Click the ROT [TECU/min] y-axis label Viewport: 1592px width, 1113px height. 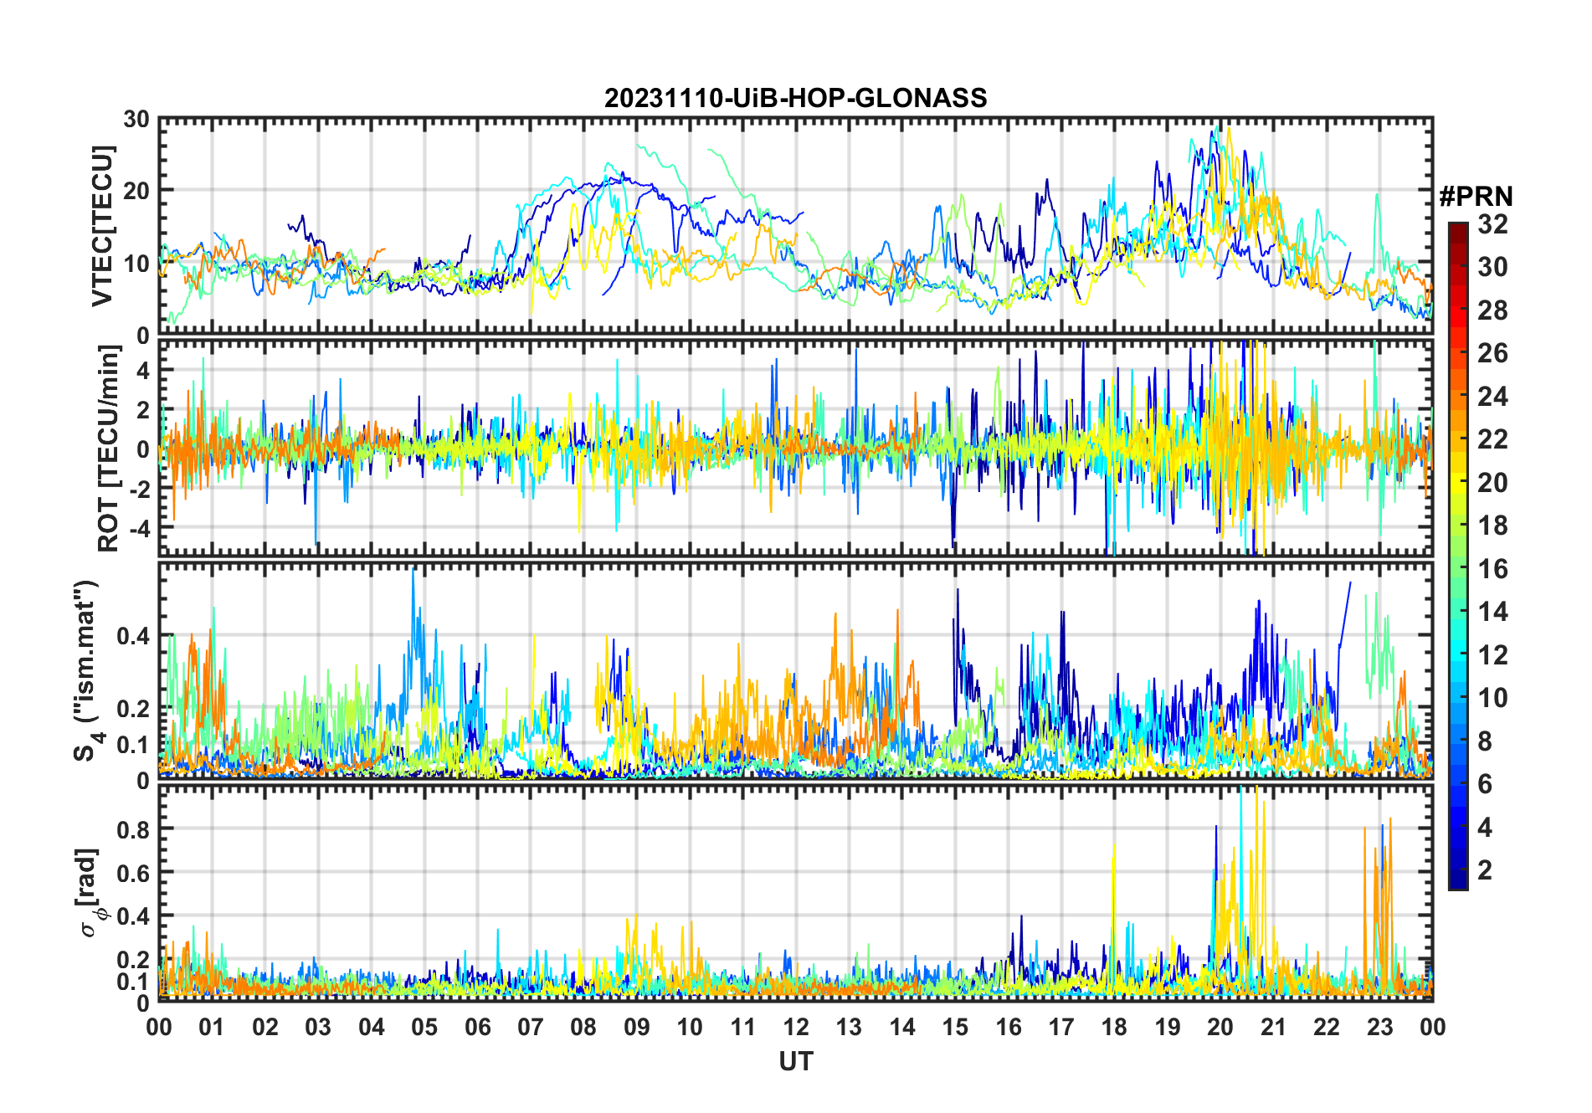109,449
